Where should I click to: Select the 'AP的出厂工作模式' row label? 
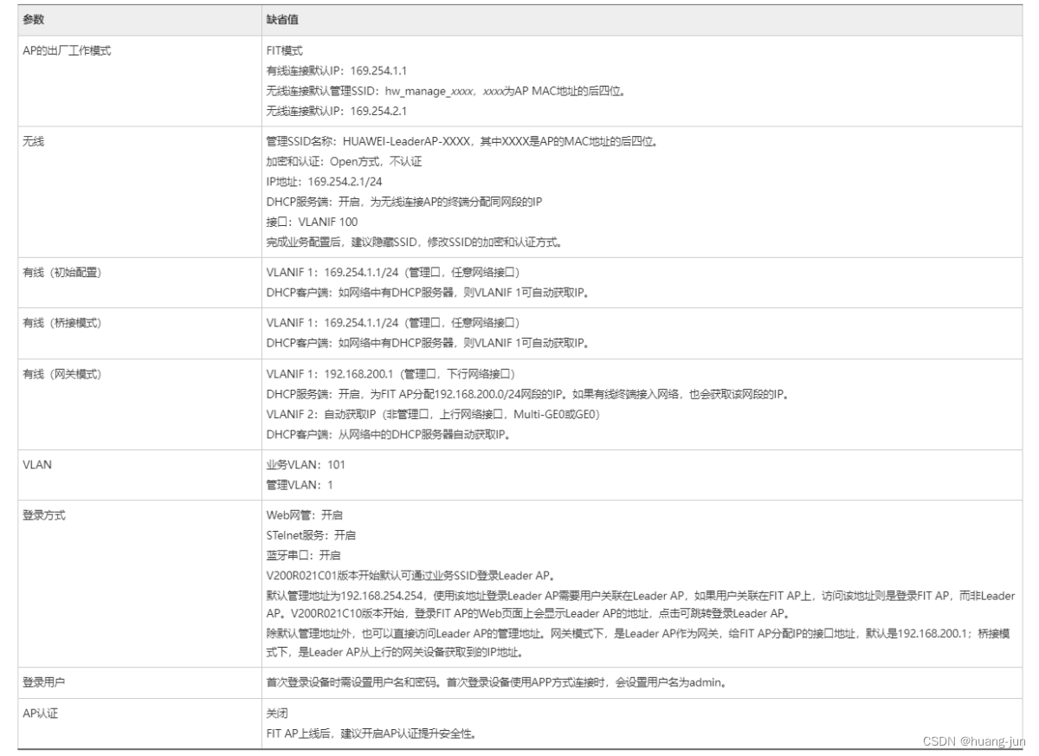tap(67, 51)
